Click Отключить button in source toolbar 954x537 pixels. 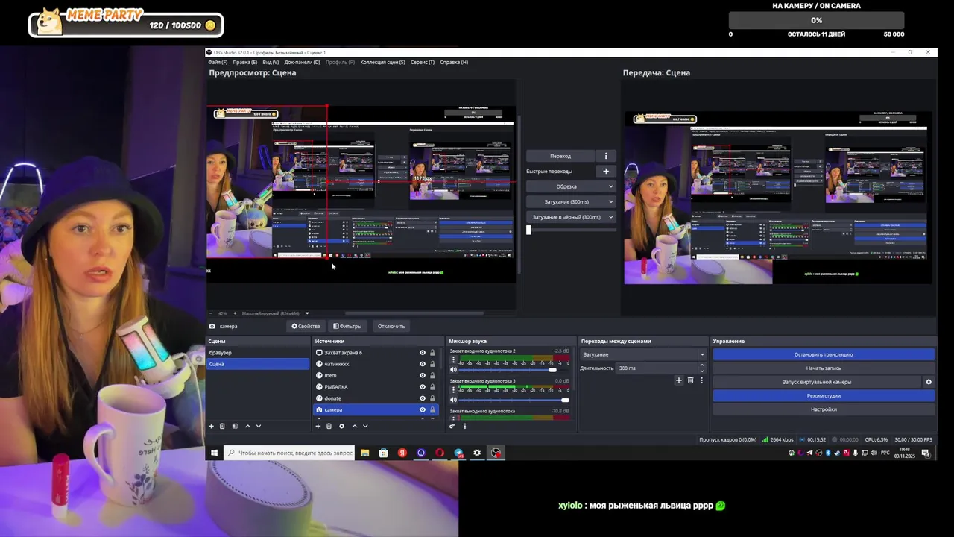[391, 326]
